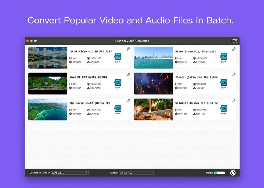Click the NPro+ Drone video thumbnail
Viewport: 264px width, 188px height.
tap(153, 58)
